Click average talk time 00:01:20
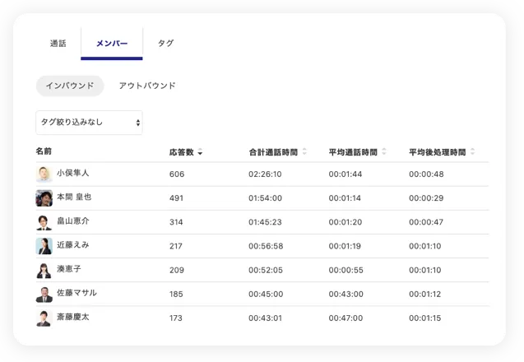 [345, 222]
